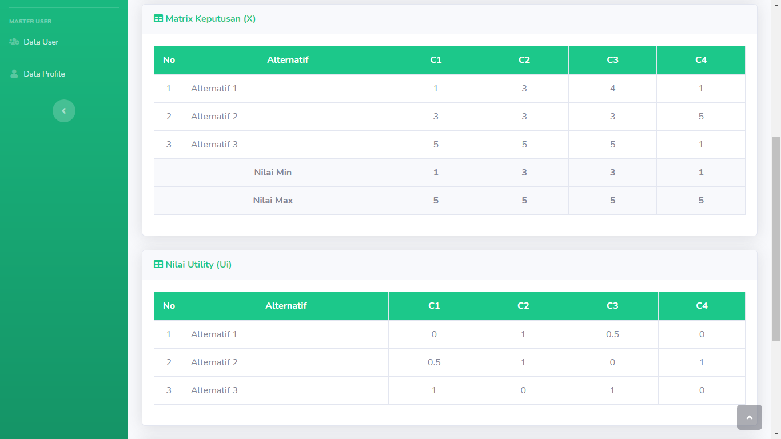
Task: Click the vertical page scrollbar thumb
Action: [776, 239]
